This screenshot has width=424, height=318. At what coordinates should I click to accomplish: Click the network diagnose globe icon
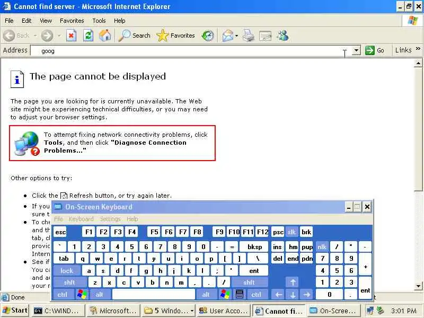point(27,143)
